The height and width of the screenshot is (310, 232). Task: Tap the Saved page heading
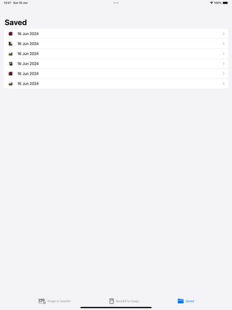16,22
